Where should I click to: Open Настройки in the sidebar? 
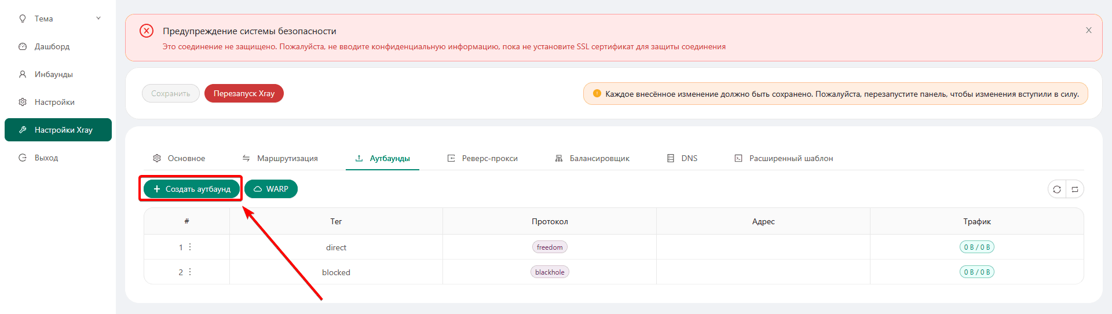tap(54, 102)
